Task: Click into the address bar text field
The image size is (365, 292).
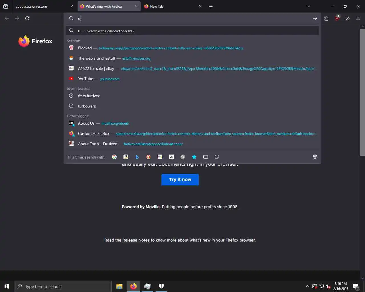Action: [194, 18]
